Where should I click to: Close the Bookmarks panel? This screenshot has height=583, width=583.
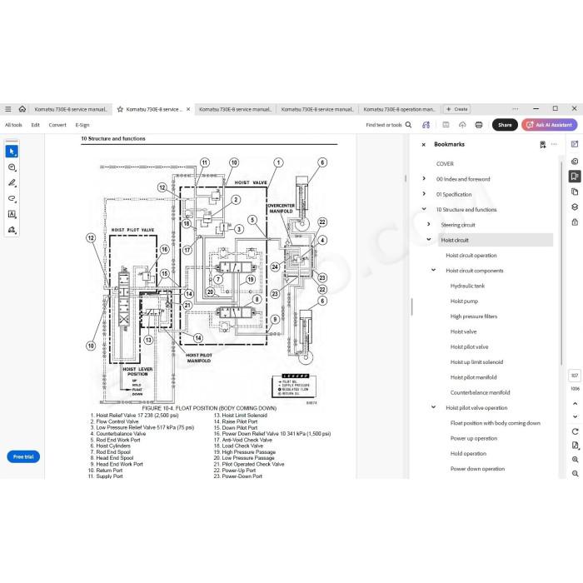pyautogui.click(x=423, y=145)
